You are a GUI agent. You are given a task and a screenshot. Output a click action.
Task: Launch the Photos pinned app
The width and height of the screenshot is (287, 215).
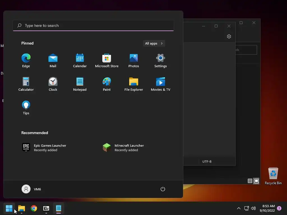coord(134,60)
